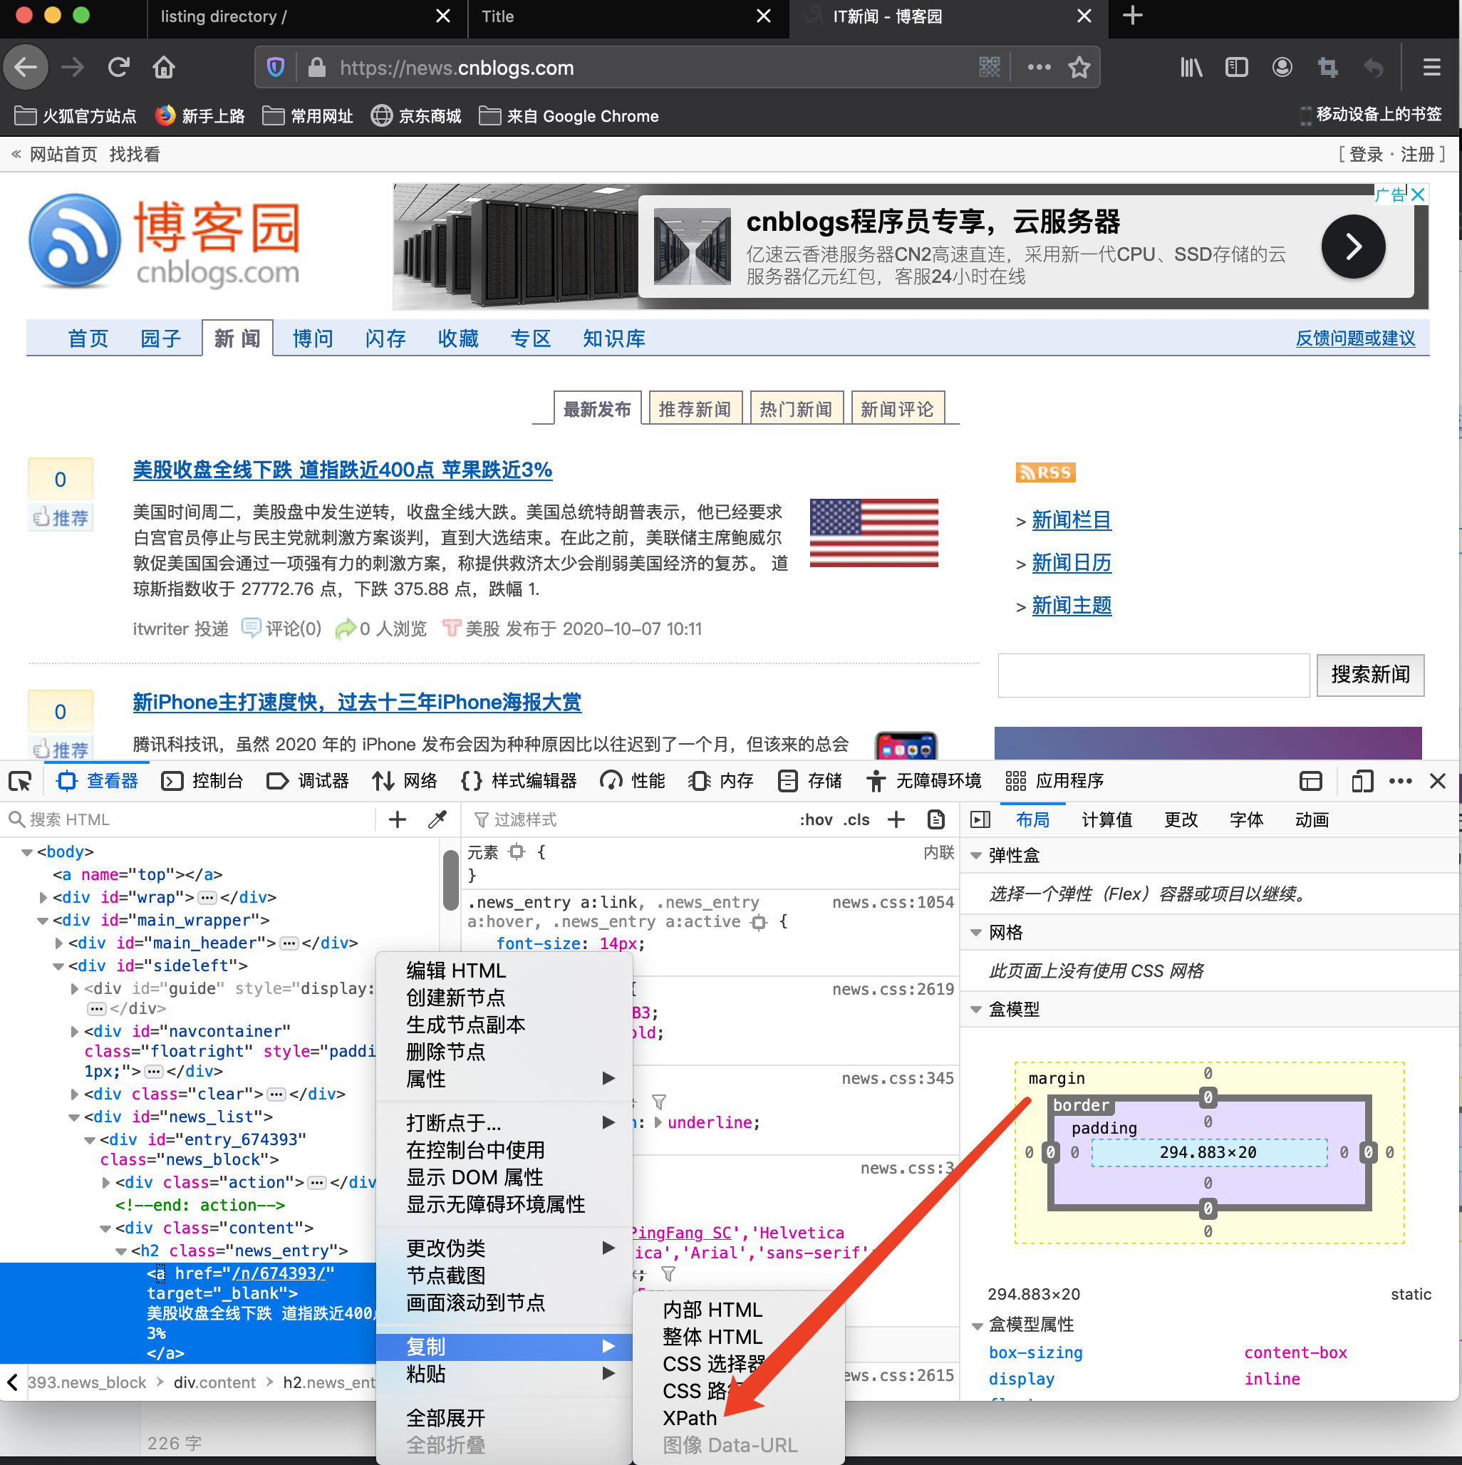
Task: Click the add new node plus icon
Action: [398, 819]
